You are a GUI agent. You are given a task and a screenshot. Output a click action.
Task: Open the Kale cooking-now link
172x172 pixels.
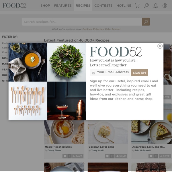point(107,29)
